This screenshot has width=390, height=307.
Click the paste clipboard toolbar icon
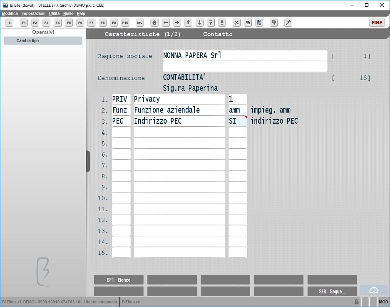click(259, 22)
